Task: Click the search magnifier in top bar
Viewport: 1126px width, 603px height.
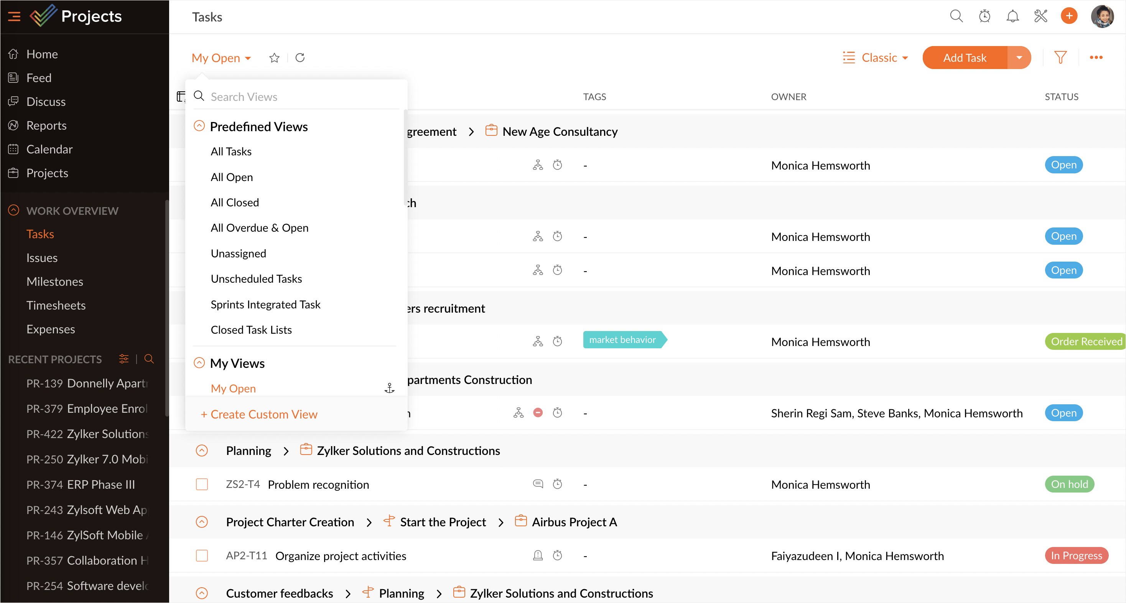Action: (956, 16)
